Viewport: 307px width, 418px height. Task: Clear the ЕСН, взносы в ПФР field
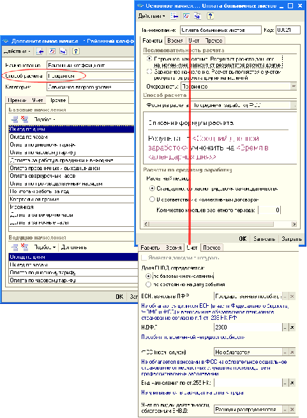(292, 296)
